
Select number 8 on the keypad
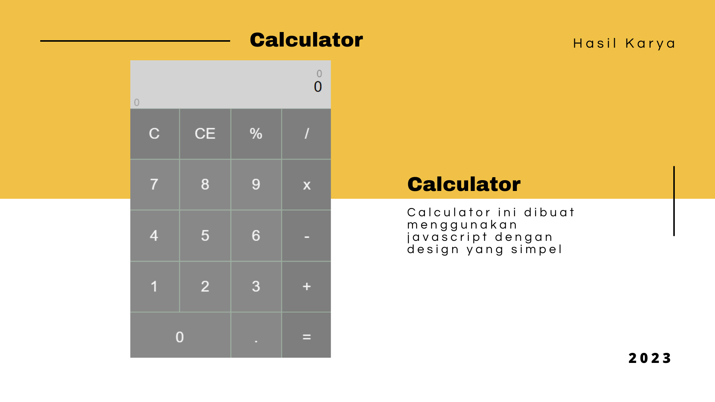(205, 184)
